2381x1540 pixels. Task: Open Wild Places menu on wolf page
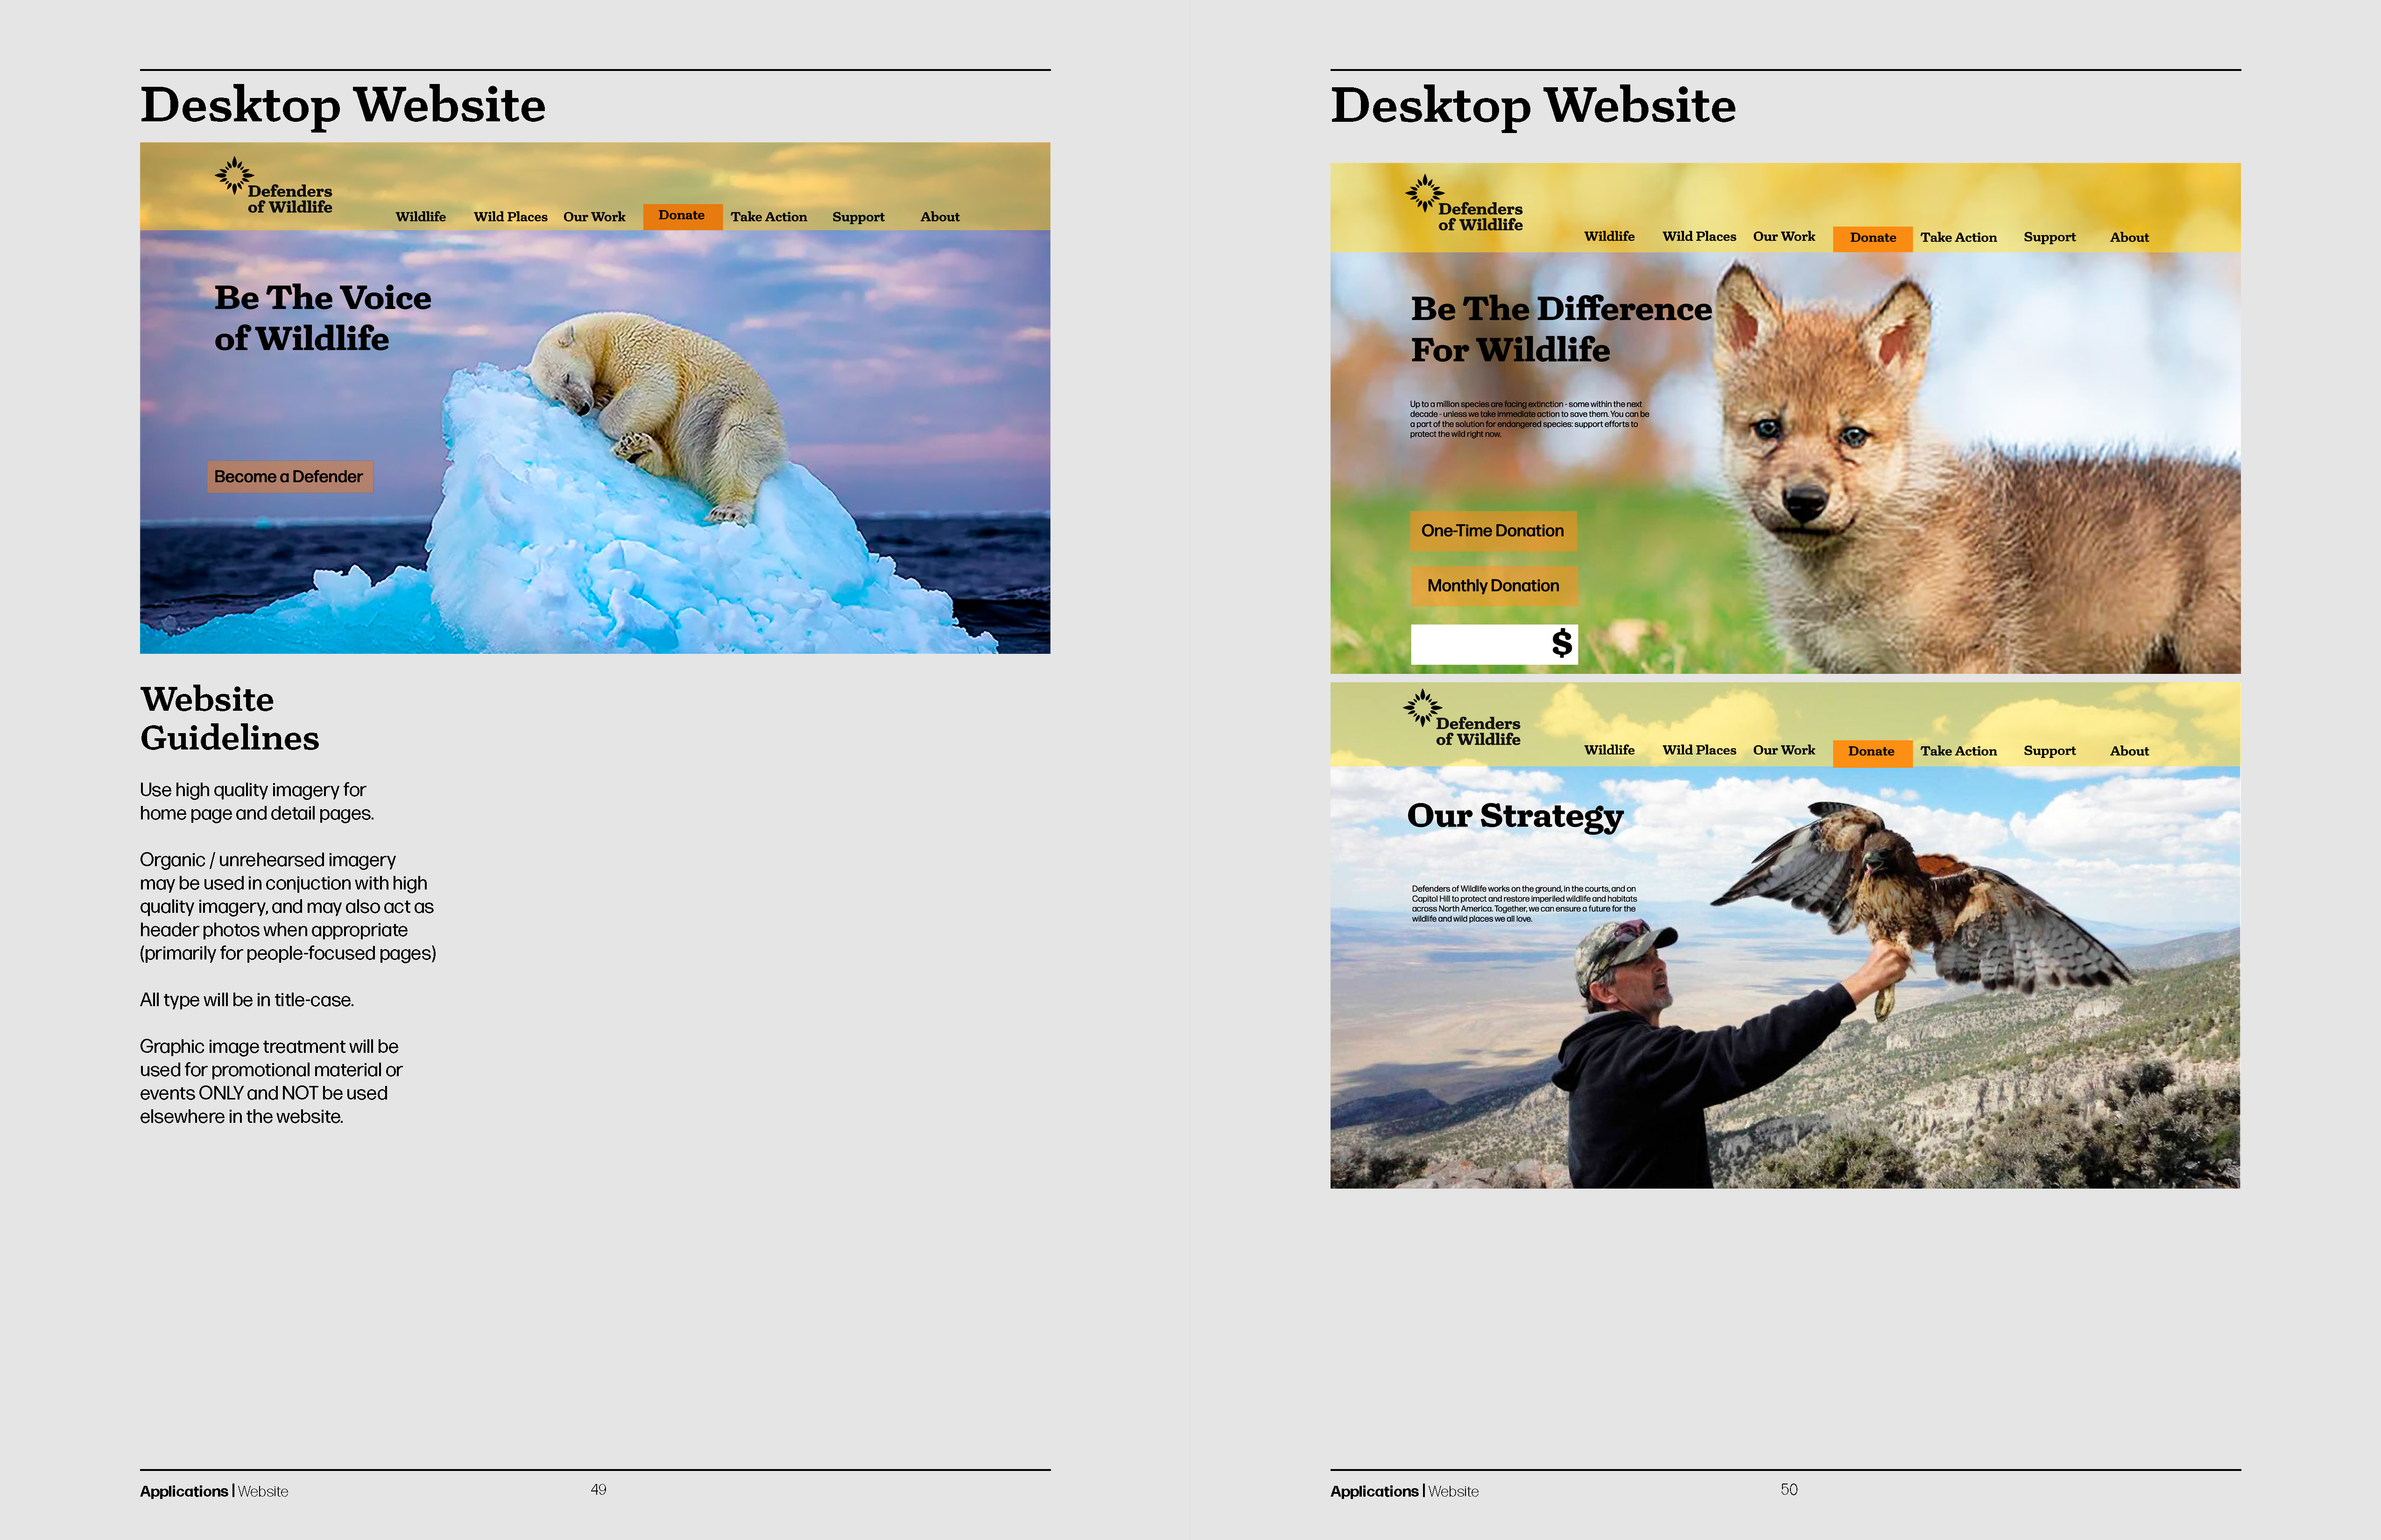(1699, 237)
